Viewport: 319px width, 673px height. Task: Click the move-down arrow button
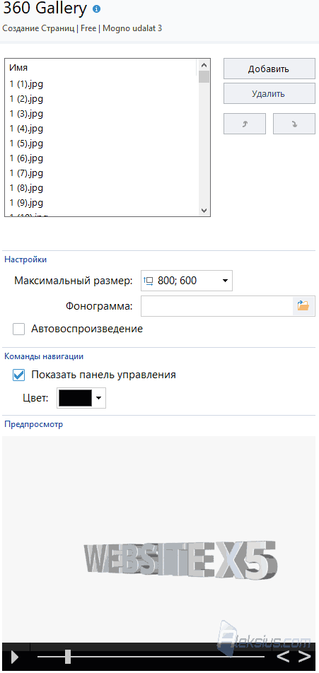click(294, 124)
